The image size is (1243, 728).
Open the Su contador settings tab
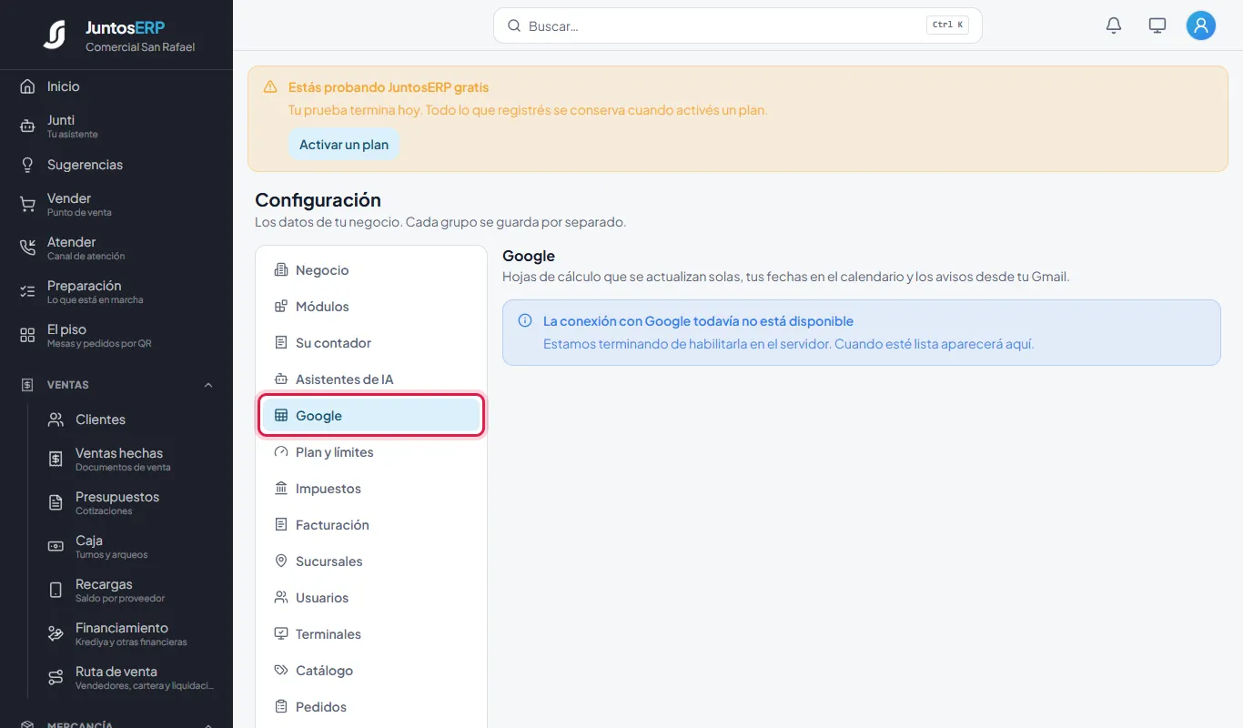371,343
